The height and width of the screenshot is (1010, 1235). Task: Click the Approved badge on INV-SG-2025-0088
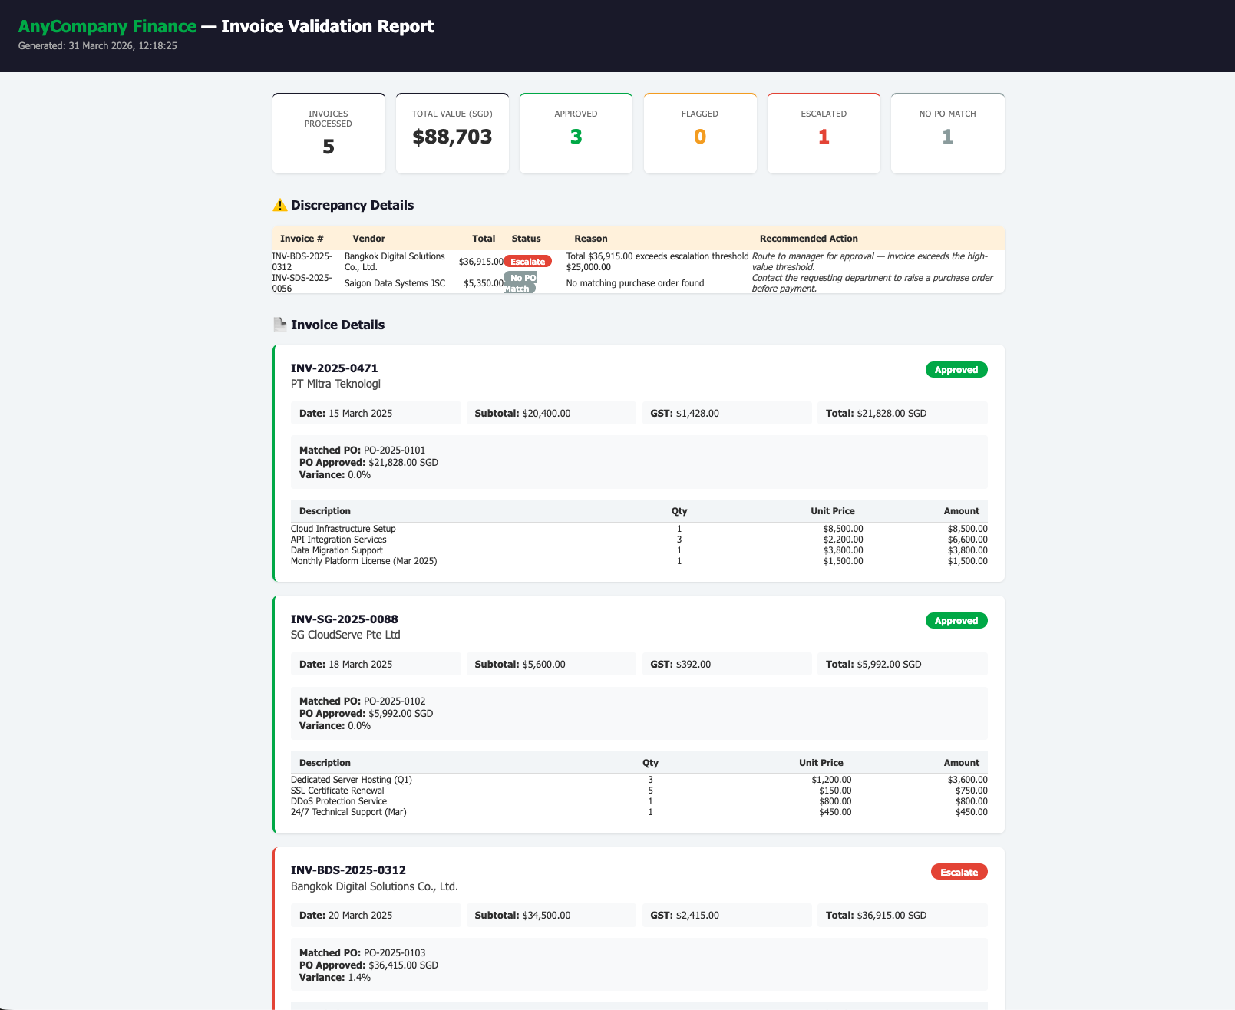(956, 620)
